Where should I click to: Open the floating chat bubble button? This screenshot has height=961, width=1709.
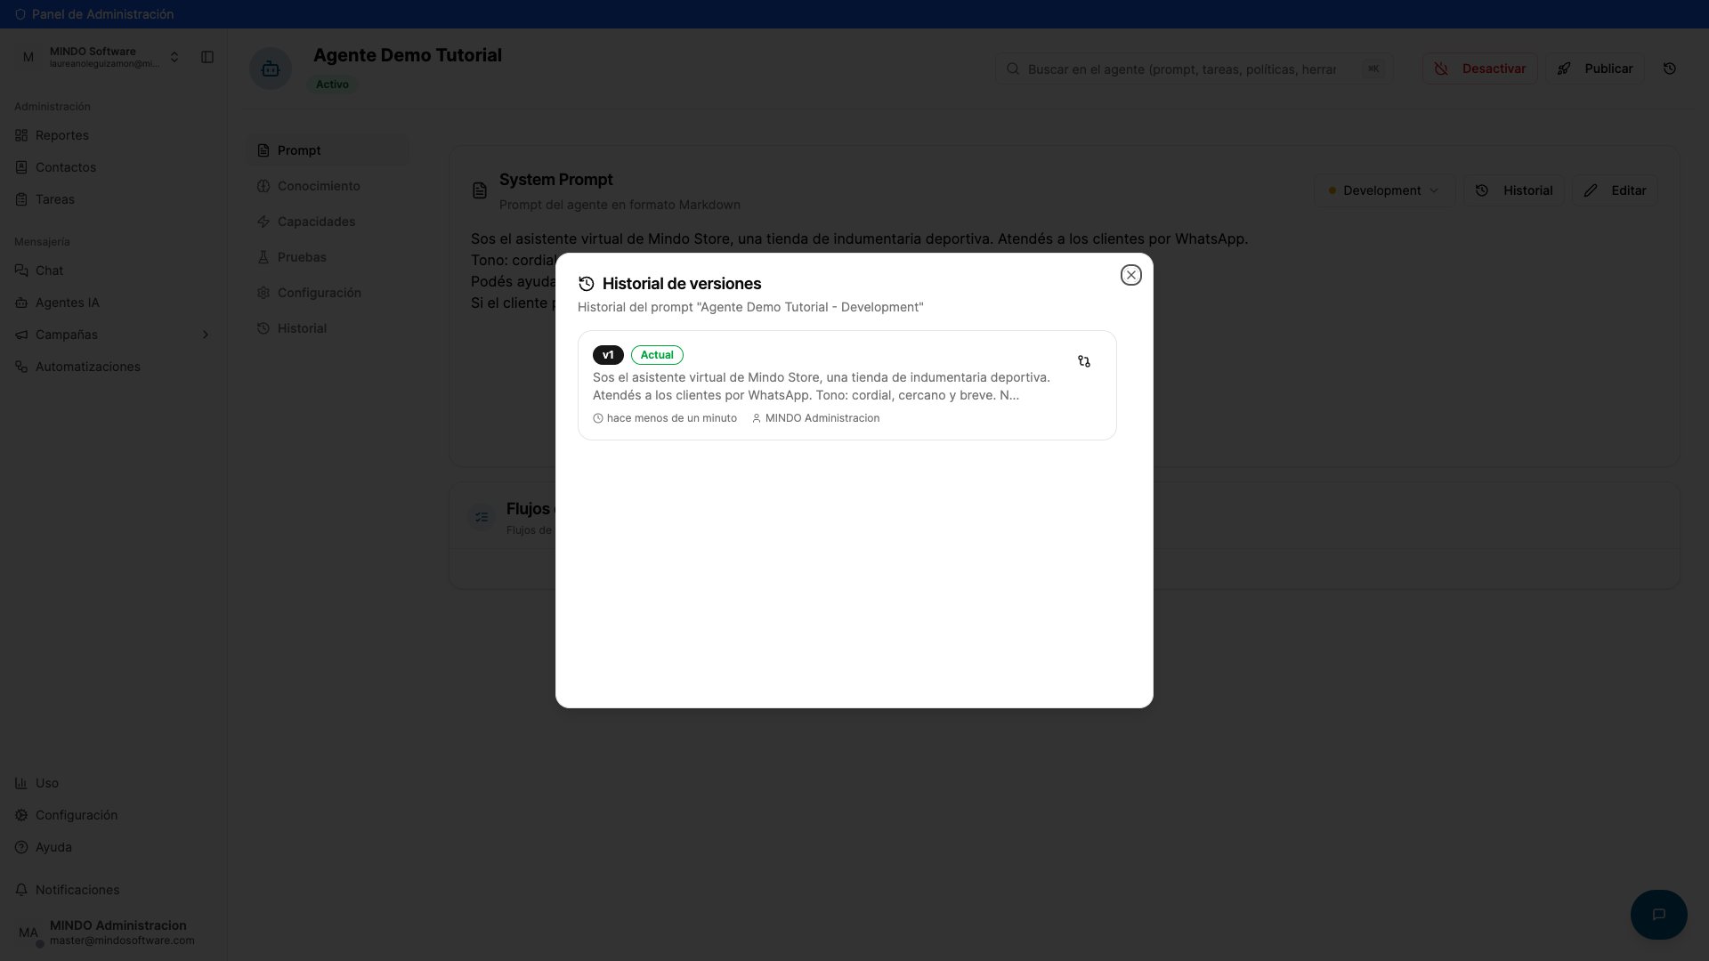1658,914
